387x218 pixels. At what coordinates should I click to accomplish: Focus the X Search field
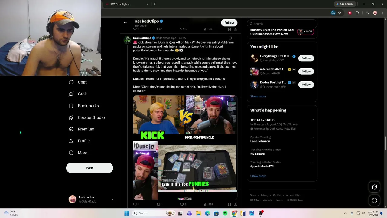click(282, 24)
